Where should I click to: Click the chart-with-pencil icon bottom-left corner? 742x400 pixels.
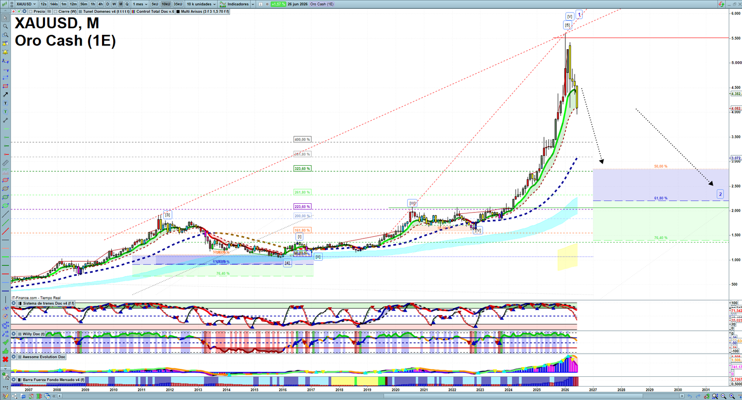pyautogui.click(x=6, y=396)
